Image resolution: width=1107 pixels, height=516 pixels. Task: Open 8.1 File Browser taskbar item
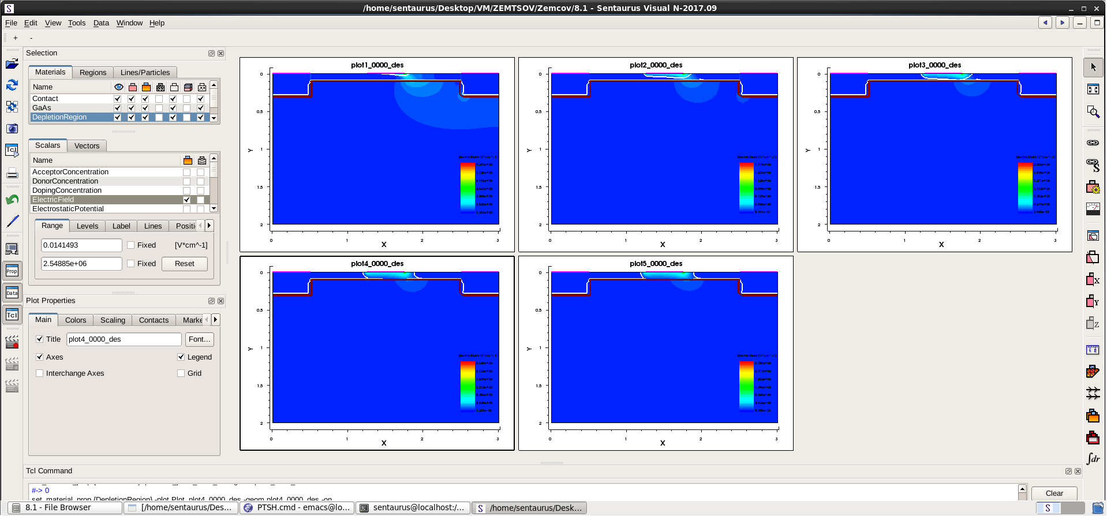65,508
